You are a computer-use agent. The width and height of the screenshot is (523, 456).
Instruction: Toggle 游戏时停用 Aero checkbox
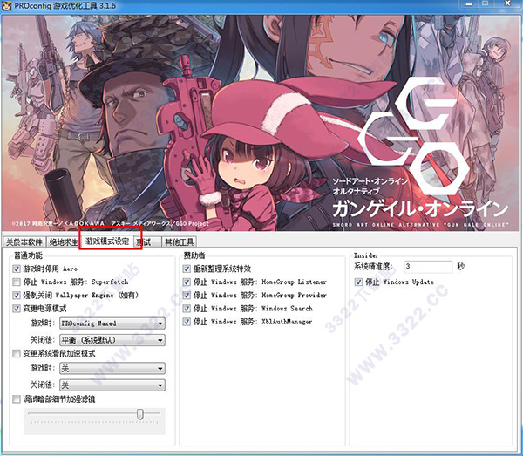click(17, 269)
